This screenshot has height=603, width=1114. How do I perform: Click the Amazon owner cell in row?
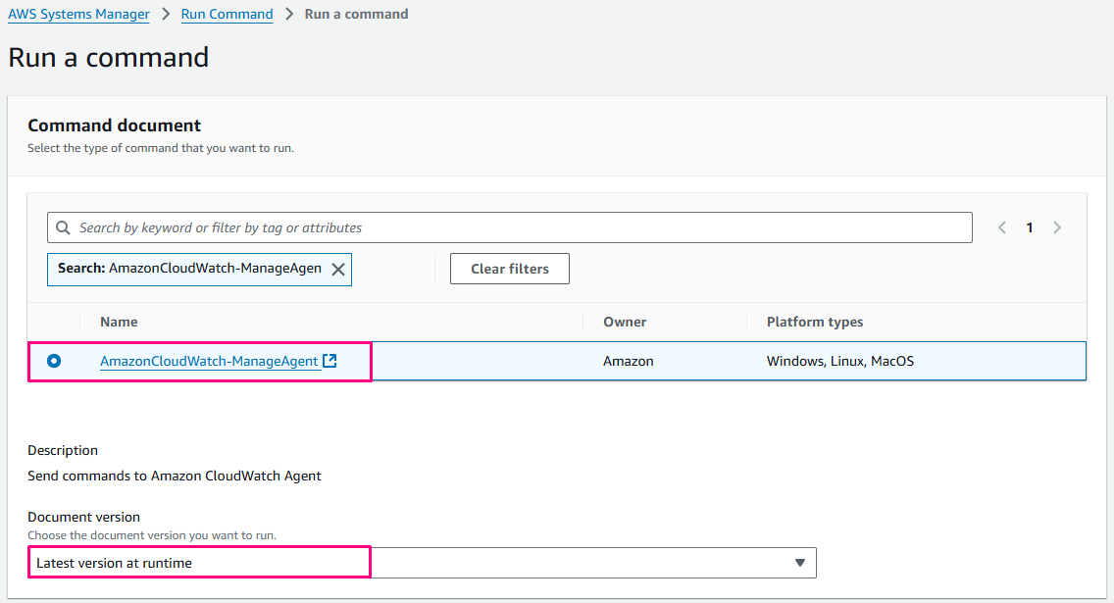coord(628,361)
